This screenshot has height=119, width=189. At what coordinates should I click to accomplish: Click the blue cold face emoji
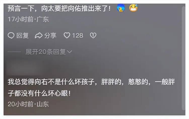click(121, 8)
